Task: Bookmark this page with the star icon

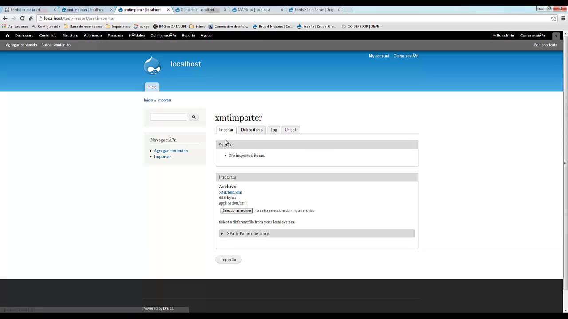Action: coord(553,18)
